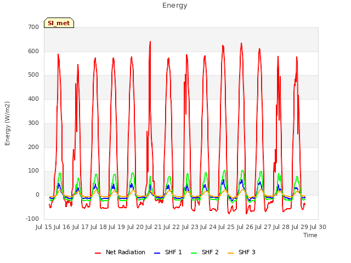Click the Jul 18 x-axis label
The image size is (351, 263).
click(99, 227)
